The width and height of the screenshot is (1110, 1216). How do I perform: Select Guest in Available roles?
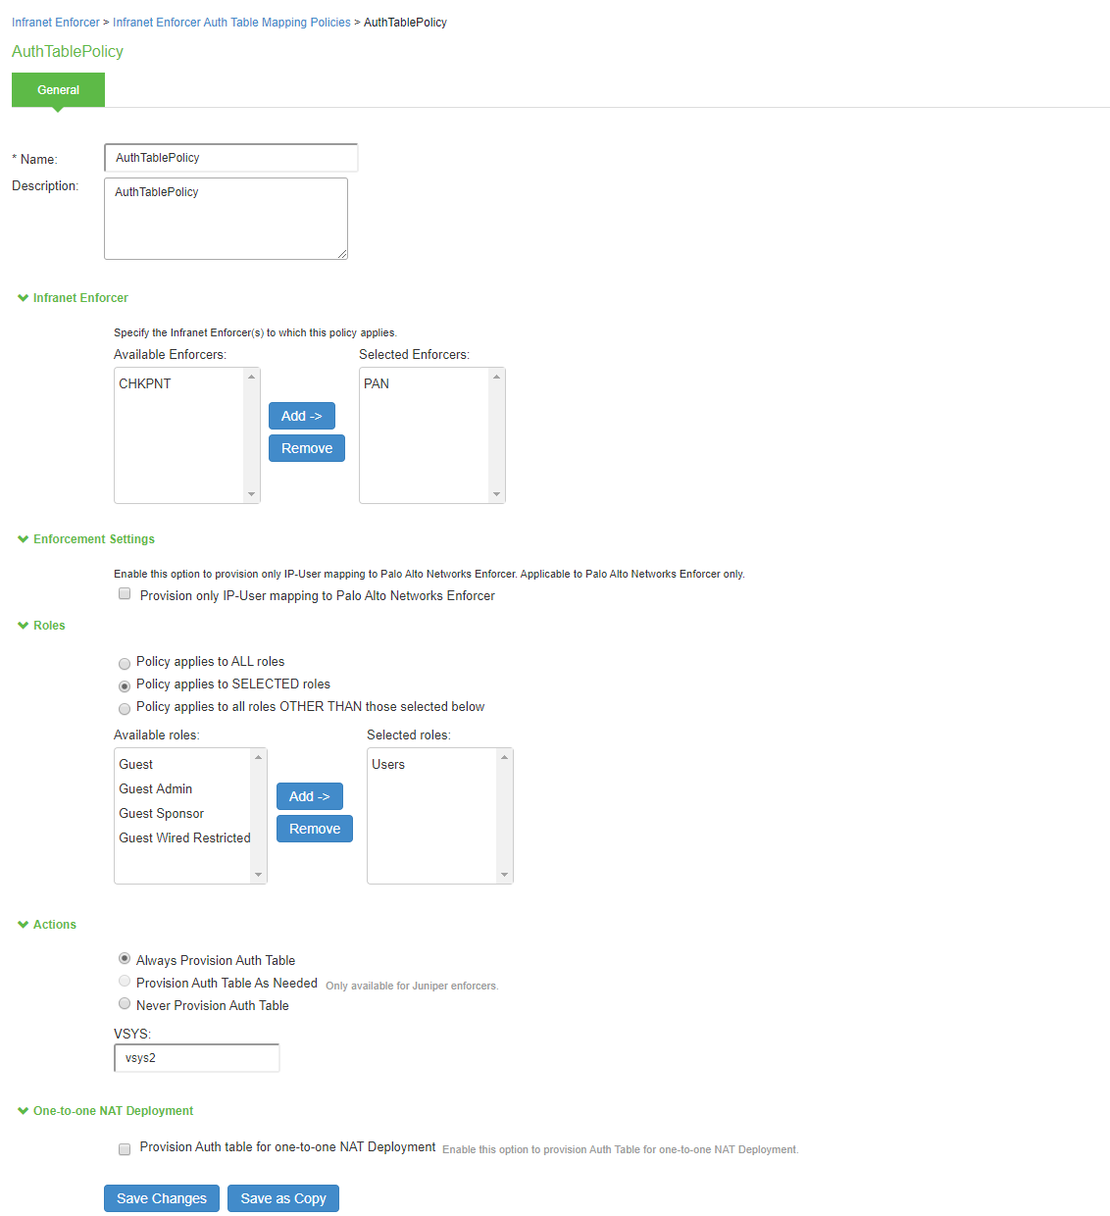pyautogui.click(x=136, y=764)
